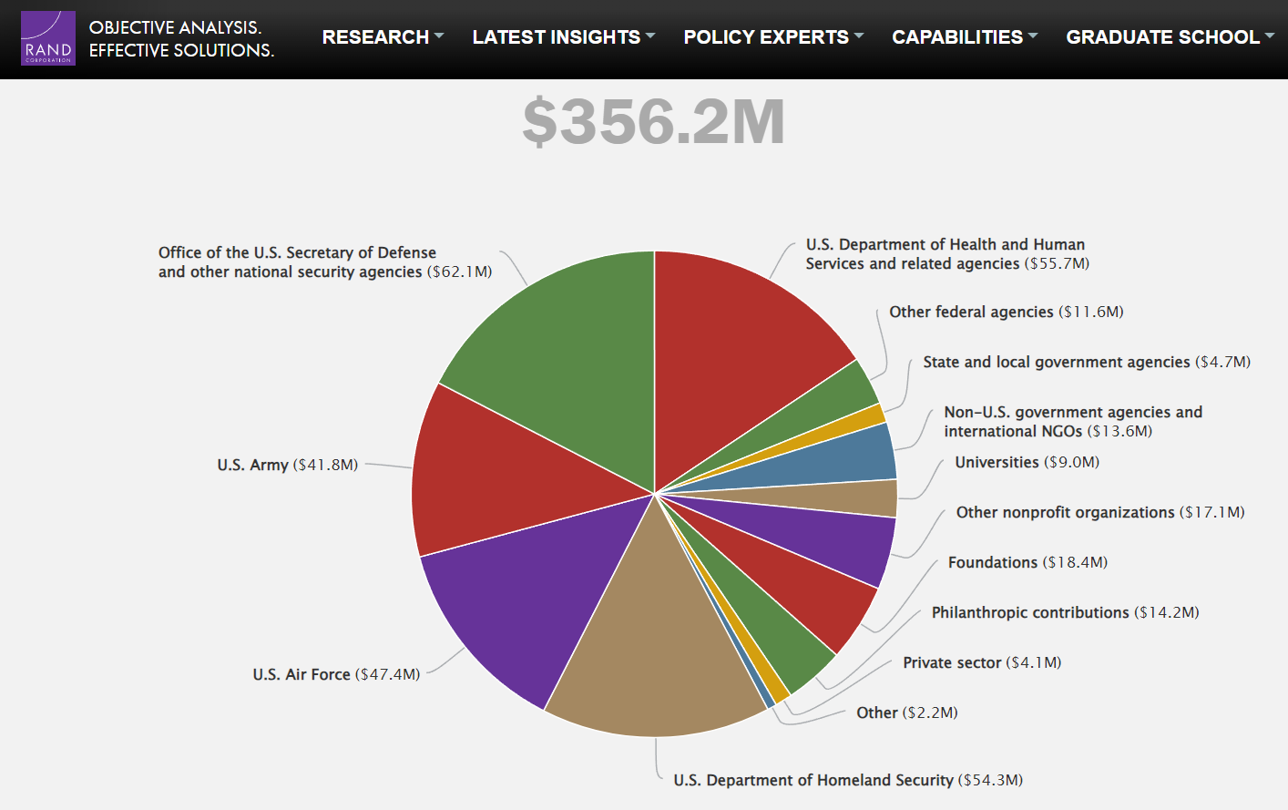Click the Universities ($9.0M) label
The height and width of the screenshot is (810, 1288).
(1027, 462)
